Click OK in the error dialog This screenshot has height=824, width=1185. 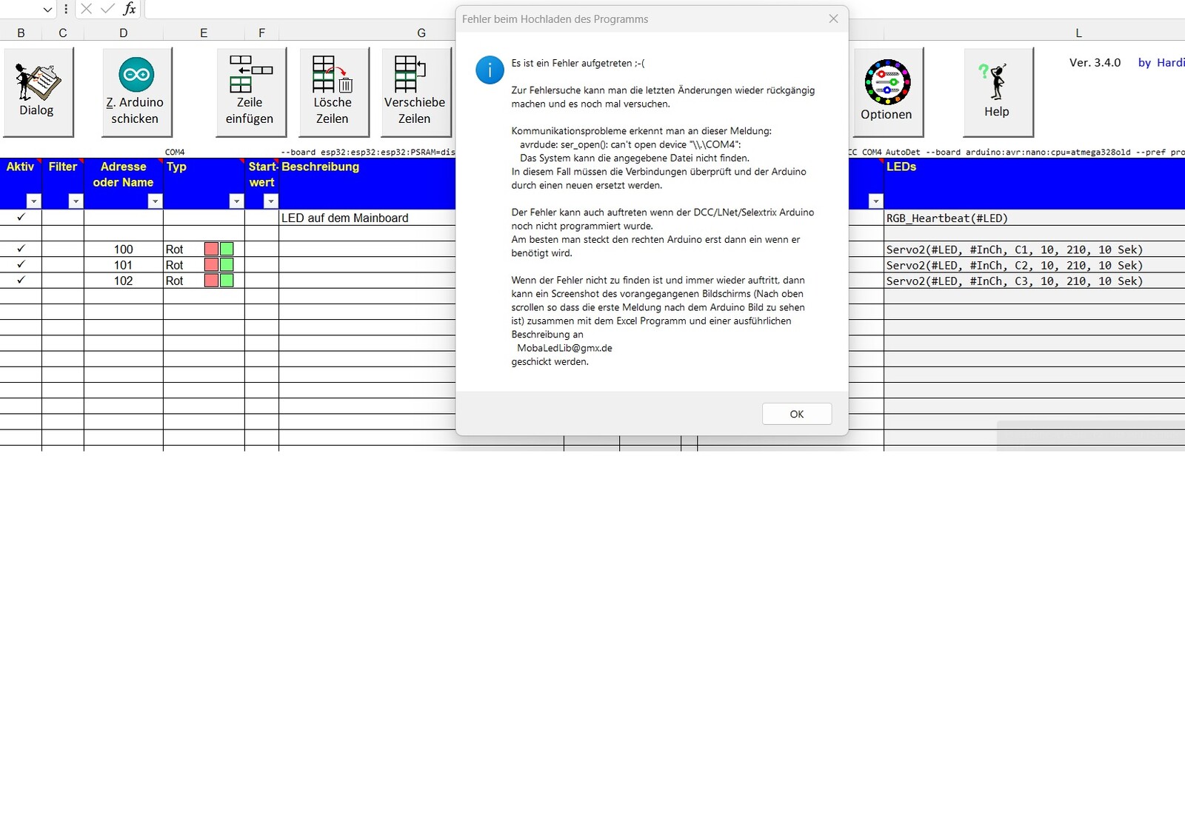pos(796,414)
